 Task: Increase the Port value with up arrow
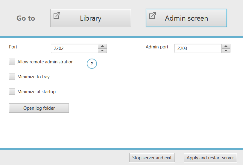pos(102,46)
